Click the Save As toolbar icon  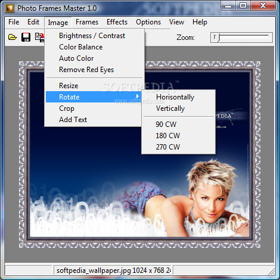[x=39, y=37]
